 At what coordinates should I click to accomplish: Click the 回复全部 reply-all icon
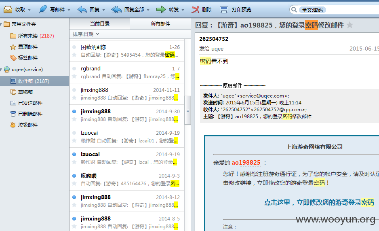click(116, 9)
